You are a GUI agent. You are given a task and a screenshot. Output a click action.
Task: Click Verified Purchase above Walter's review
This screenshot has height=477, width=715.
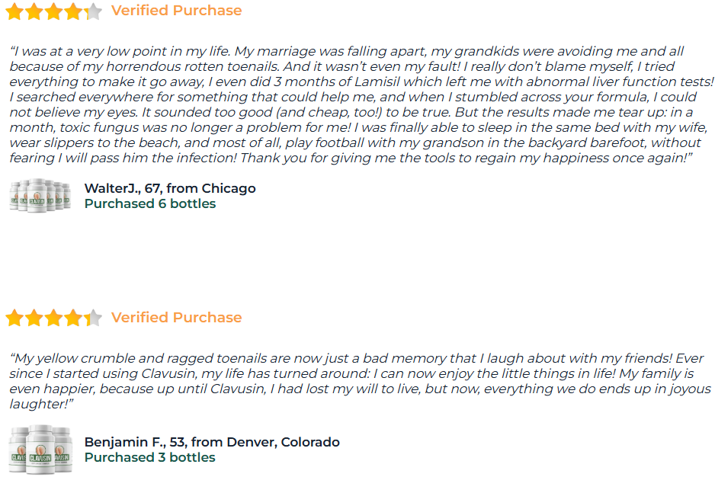[x=176, y=11]
